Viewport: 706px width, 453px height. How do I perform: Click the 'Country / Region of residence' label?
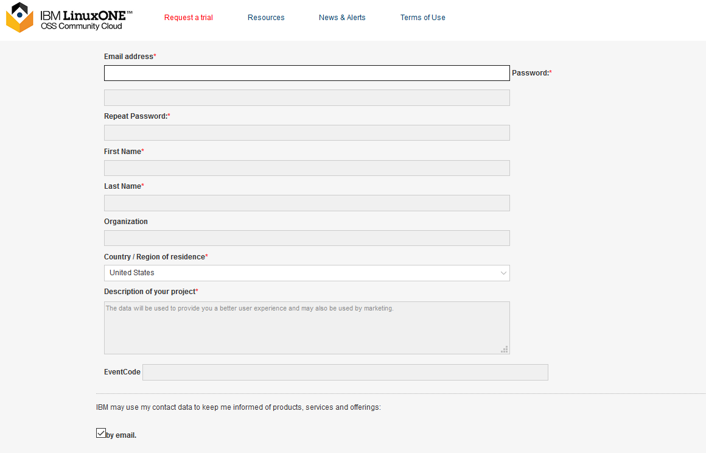(x=155, y=257)
